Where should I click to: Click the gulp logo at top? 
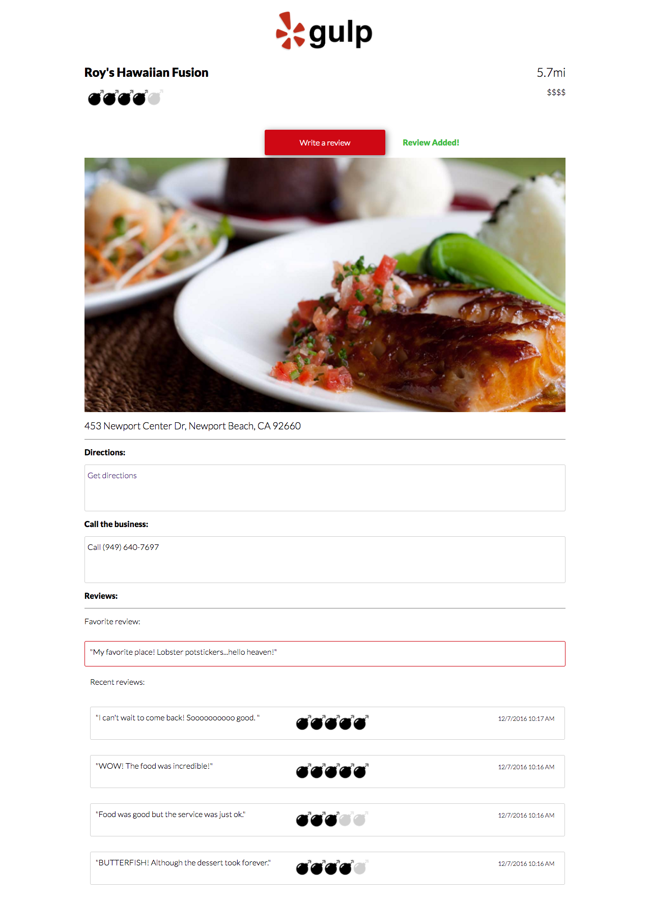(324, 32)
